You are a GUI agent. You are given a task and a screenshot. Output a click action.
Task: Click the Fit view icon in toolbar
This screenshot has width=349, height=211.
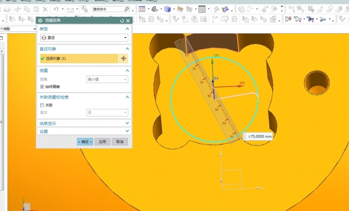[142, 9]
